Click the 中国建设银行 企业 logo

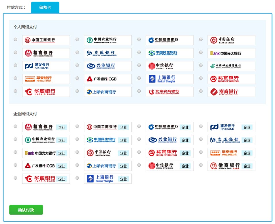[x=169, y=127]
